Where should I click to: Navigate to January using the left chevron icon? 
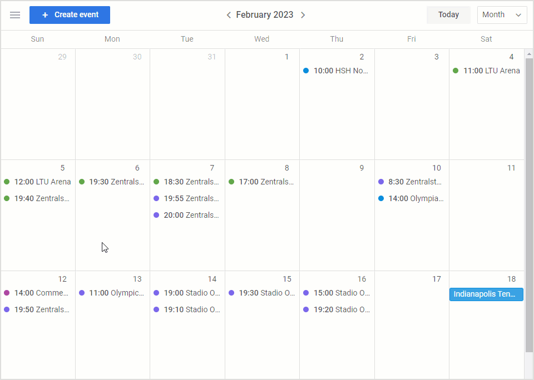(x=229, y=15)
